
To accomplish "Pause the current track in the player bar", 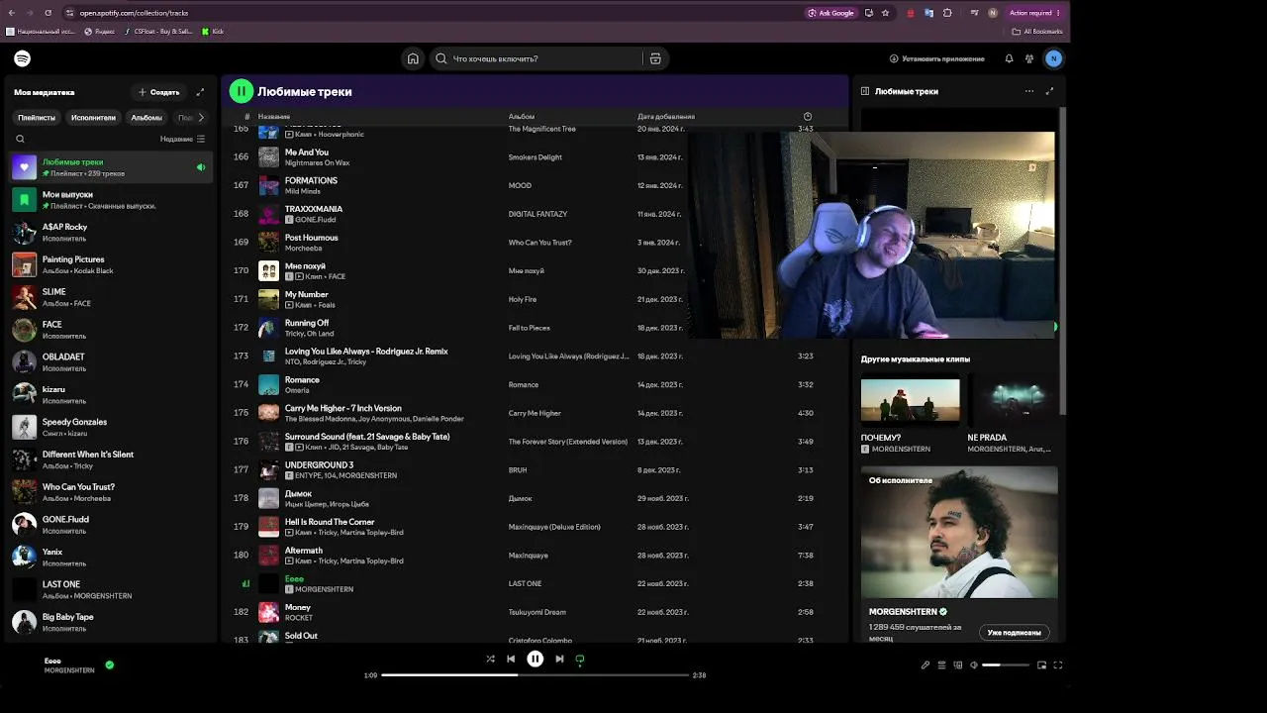I will [535, 659].
